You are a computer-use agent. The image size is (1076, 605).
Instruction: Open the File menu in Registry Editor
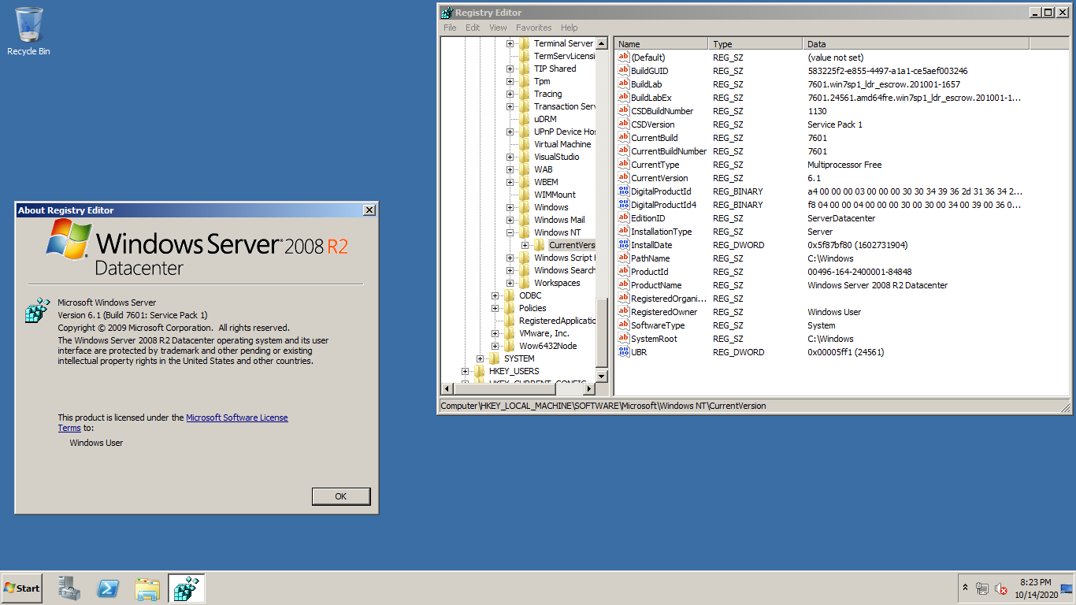click(x=450, y=28)
